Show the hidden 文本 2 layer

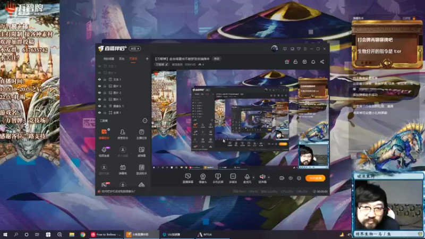tap(99, 66)
